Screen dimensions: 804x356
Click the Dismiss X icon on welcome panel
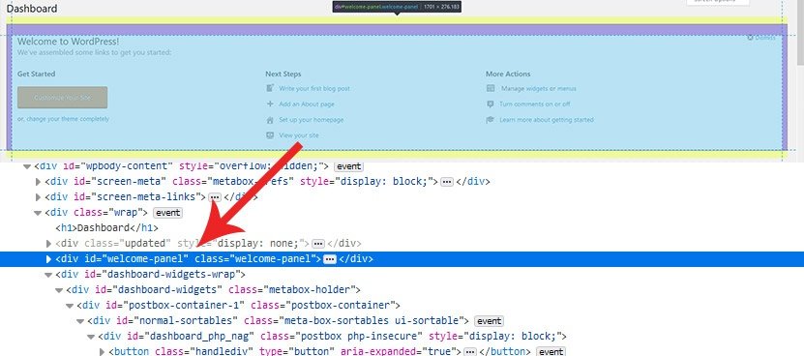pos(750,38)
